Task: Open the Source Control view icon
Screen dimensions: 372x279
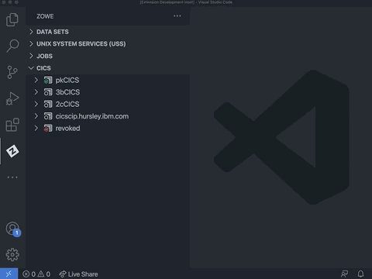Action: tap(12, 72)
